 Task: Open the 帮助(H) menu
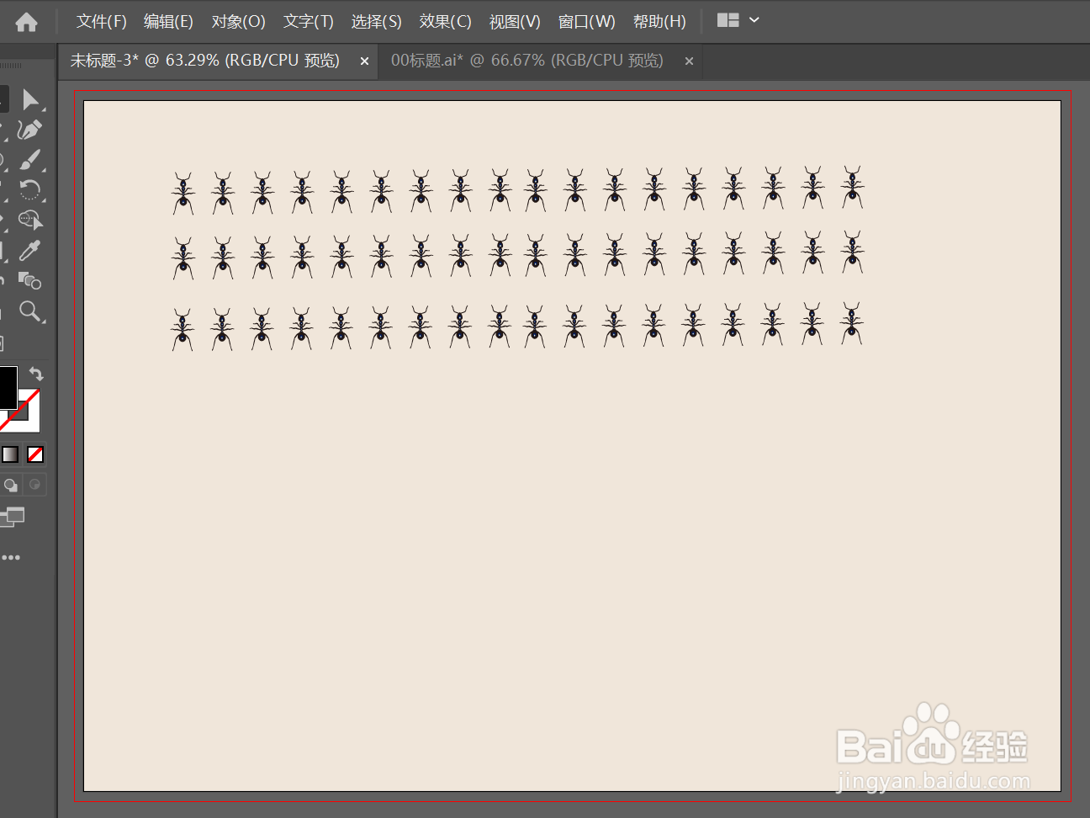click(659, 21)
